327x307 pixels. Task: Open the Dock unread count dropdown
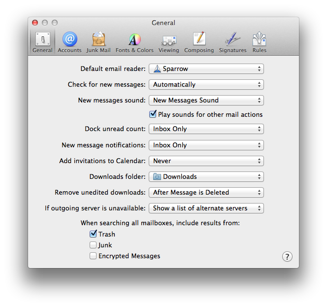tap(206, 129)
